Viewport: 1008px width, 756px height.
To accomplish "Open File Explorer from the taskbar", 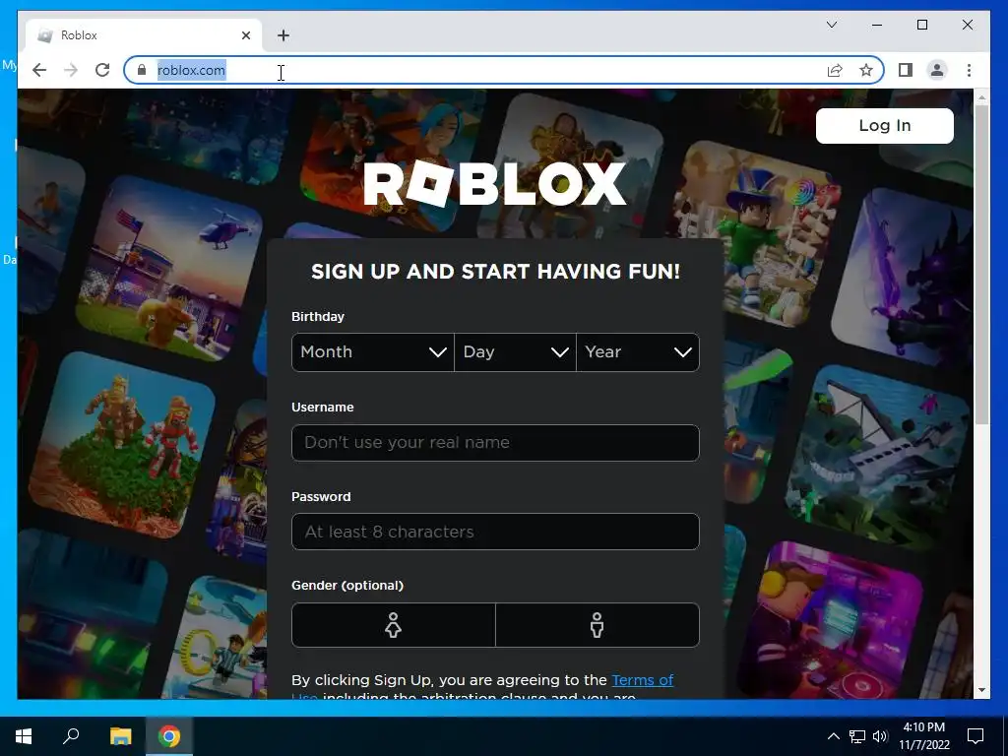I will (x=120, y=736).
